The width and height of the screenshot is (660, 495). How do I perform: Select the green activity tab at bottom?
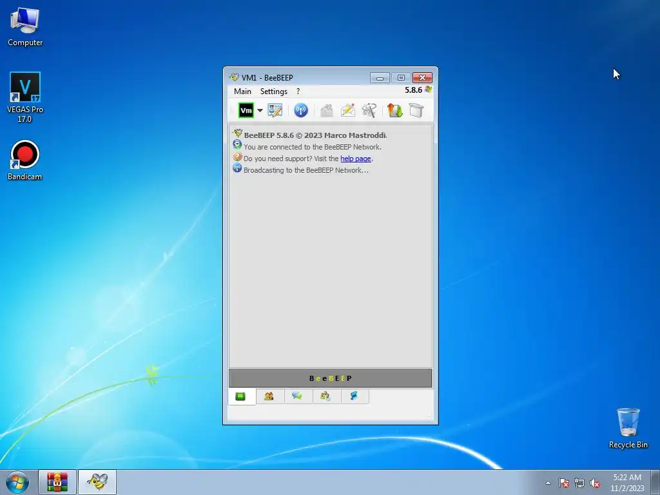241,396
